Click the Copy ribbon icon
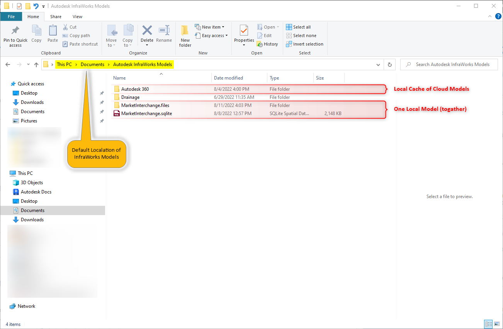 36,34
